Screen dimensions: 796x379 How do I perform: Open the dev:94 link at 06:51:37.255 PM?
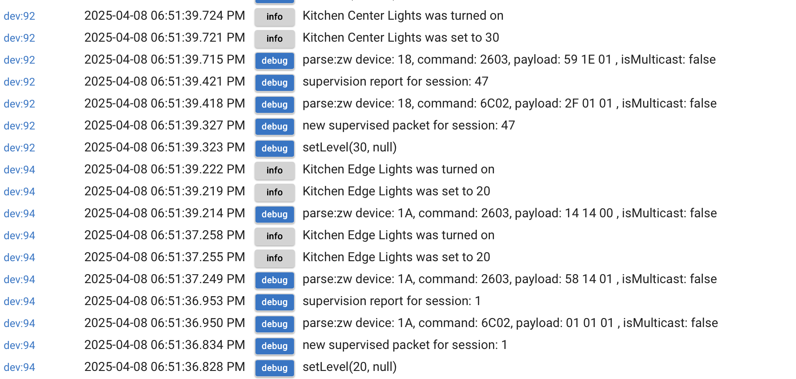click(19, 258)
